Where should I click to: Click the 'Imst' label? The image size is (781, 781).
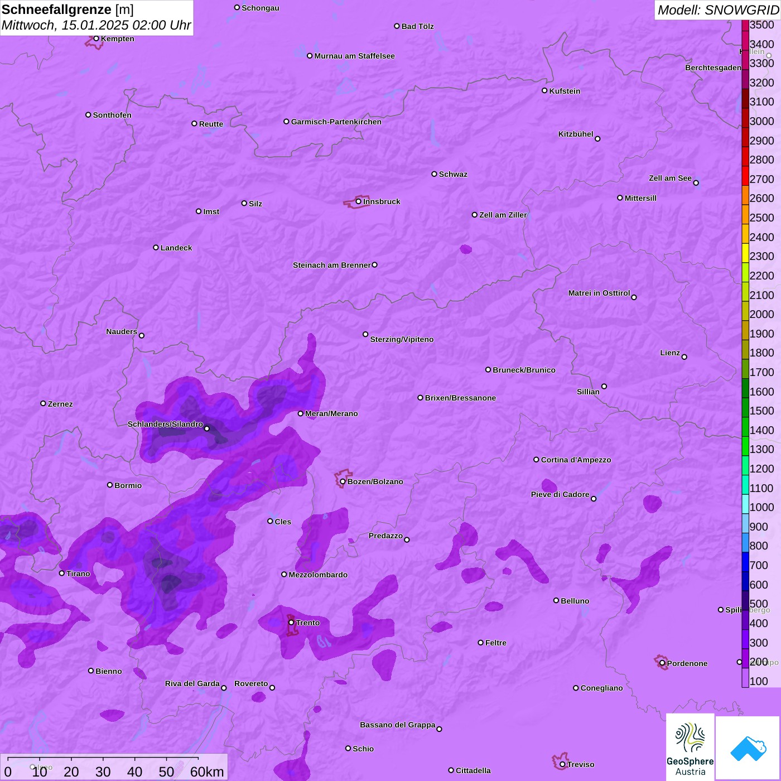pos(211,211)
